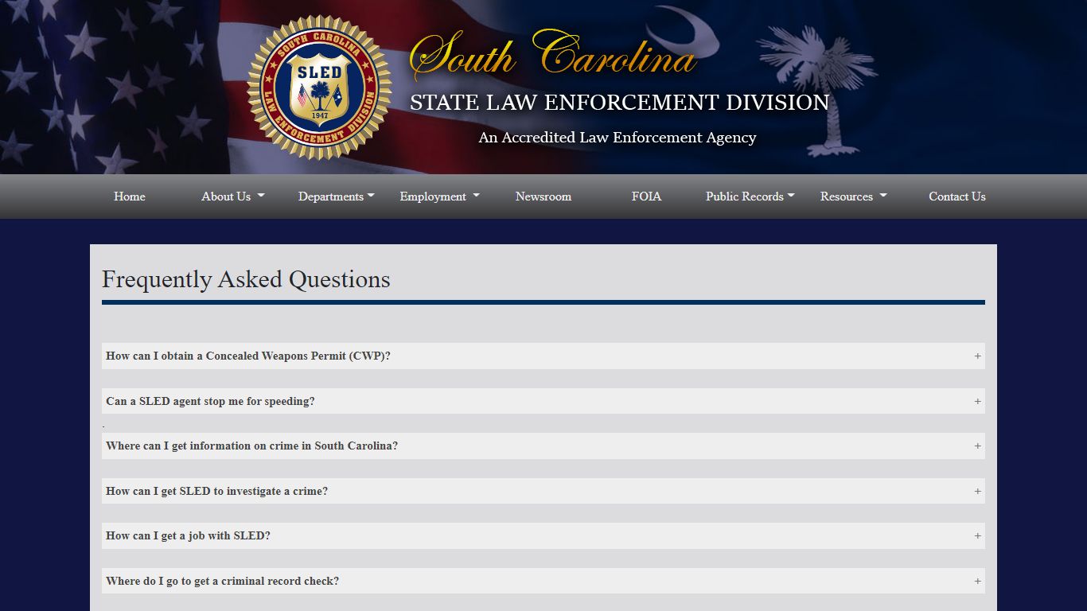Click the State Law Enforcement Division title
This screenshot has width=1087, height=611.
coord(619,103)
